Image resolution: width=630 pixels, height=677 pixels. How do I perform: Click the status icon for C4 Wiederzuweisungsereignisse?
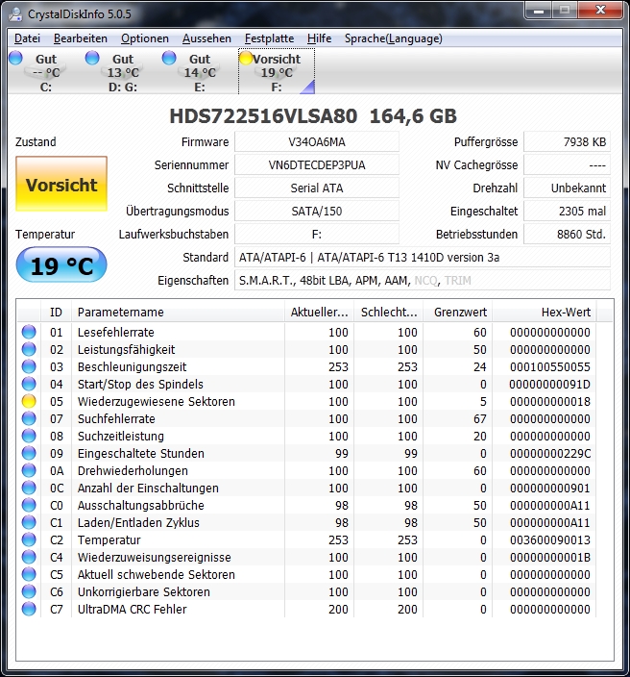point(29,557)
